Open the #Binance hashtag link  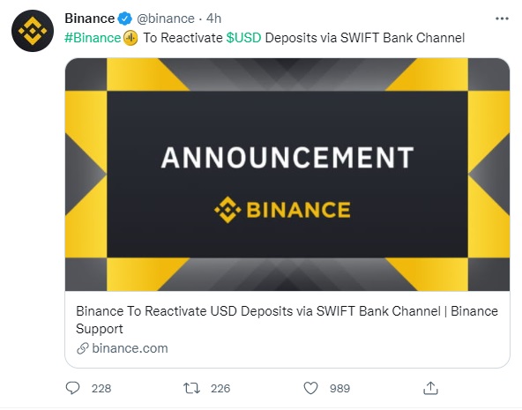pyautogui.click(x=93, y=38)
